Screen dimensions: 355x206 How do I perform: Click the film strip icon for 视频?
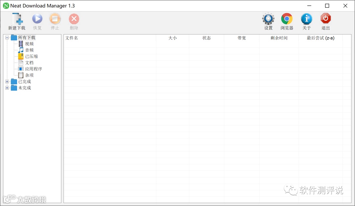(21, 44)
